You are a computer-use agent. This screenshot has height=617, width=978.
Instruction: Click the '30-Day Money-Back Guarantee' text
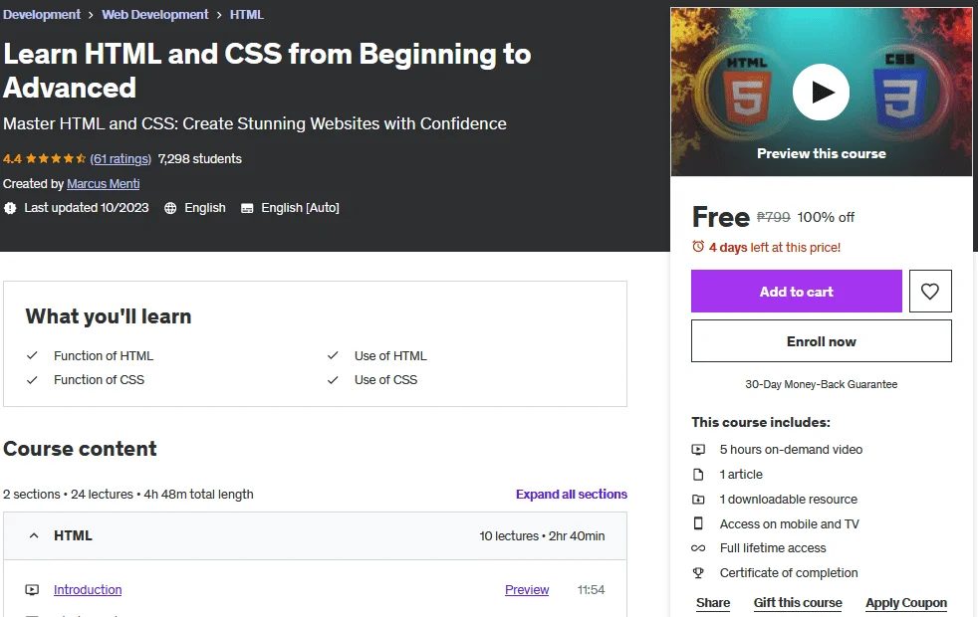point(822,384)
